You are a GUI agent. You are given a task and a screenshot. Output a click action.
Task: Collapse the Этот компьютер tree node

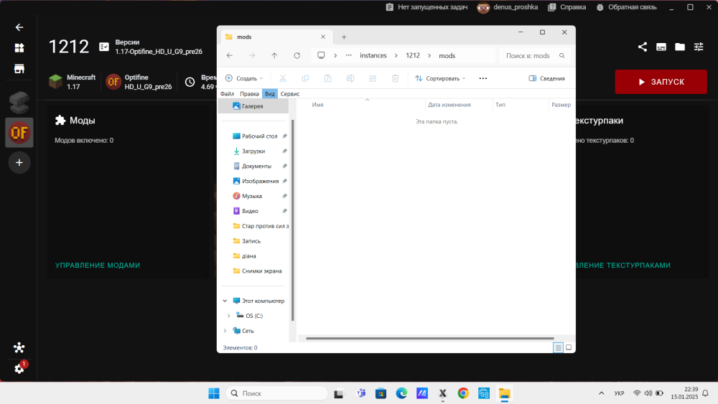[225, 301]
